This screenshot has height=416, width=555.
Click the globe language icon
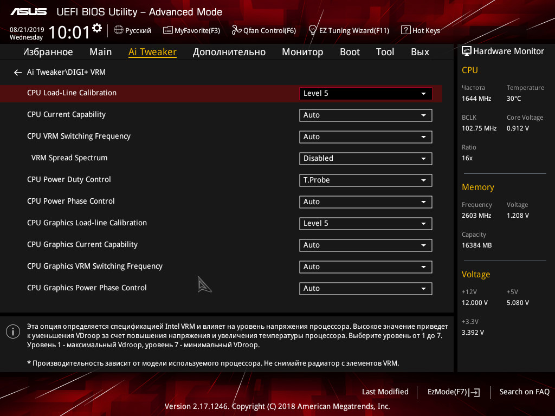[119, 30]
